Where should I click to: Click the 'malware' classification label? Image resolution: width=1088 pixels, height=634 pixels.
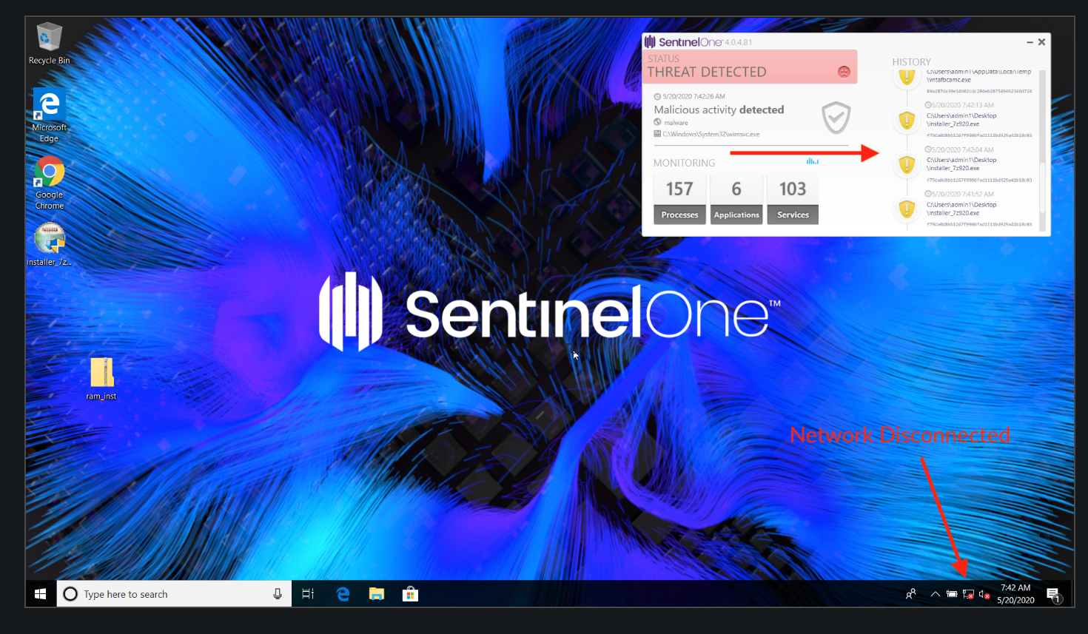676,123
